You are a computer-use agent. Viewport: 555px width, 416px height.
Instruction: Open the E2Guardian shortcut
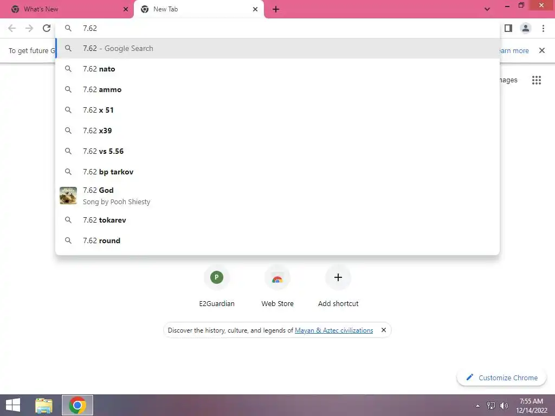point(217,287)
